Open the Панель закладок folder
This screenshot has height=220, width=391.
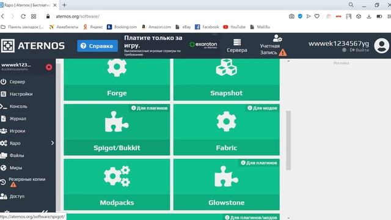[22, 27]
